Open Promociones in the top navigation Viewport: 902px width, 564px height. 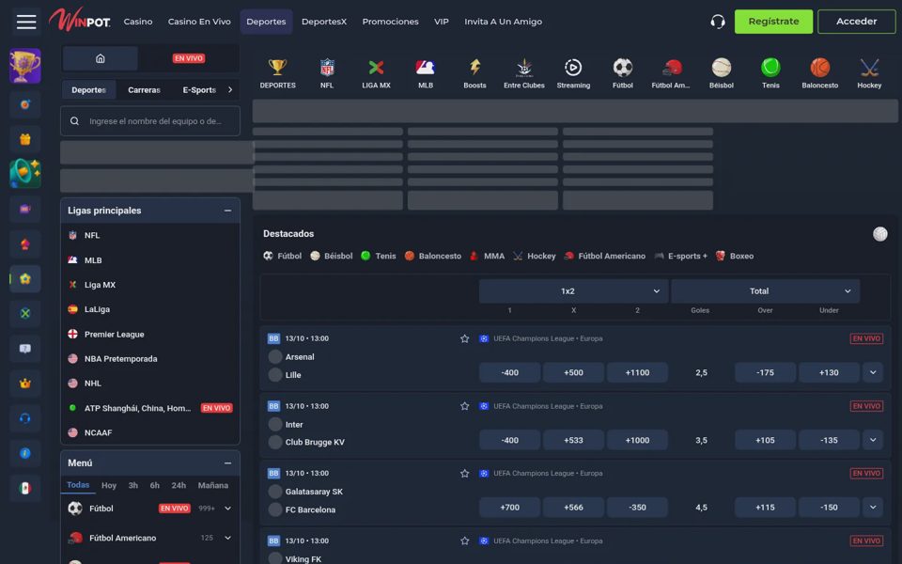point(390,22)
